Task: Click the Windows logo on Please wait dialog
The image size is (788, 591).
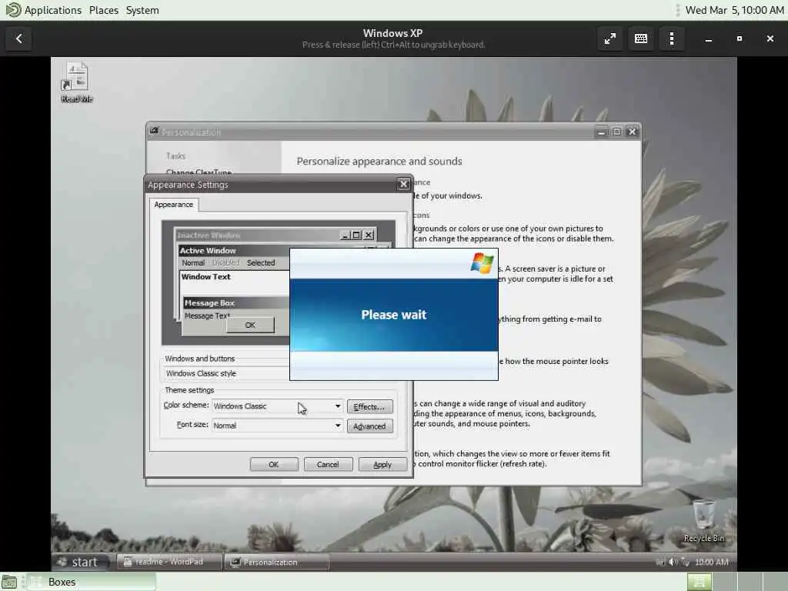Action: (482, 263)
